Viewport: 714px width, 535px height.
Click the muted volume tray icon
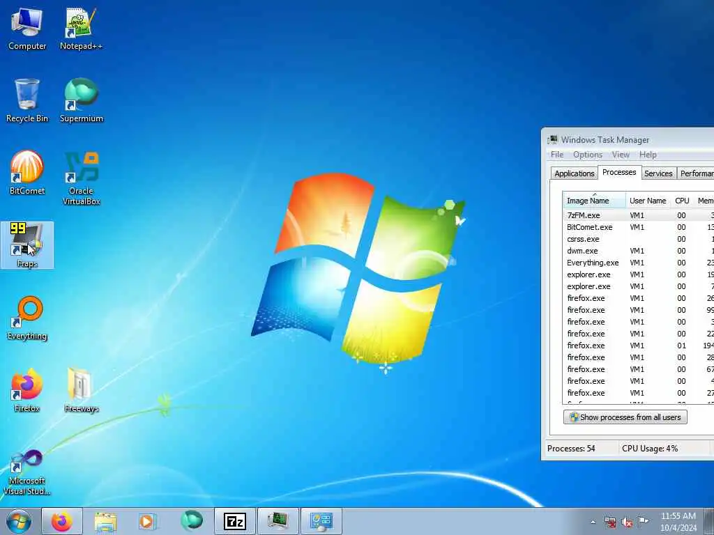(627, 522)
